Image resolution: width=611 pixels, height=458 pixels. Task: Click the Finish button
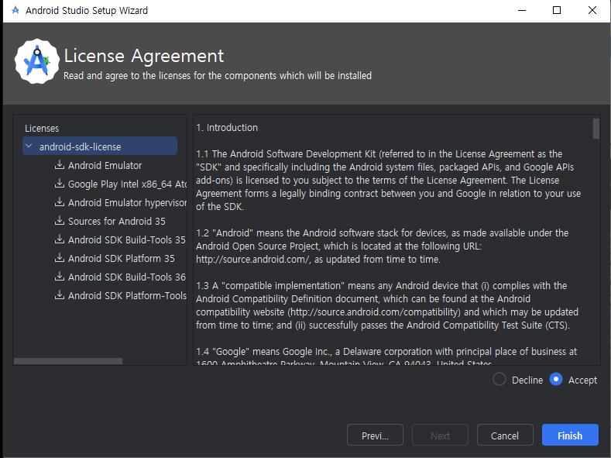570,435
